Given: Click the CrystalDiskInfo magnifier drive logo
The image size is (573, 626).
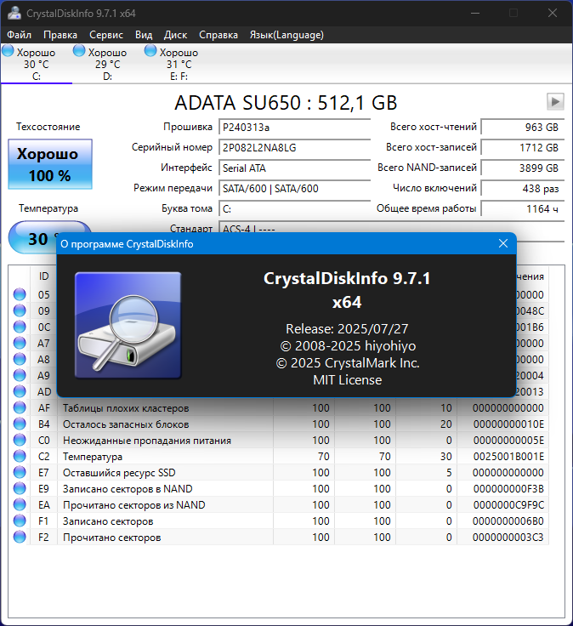Looking at the screenshot, I should pos(128,326).
